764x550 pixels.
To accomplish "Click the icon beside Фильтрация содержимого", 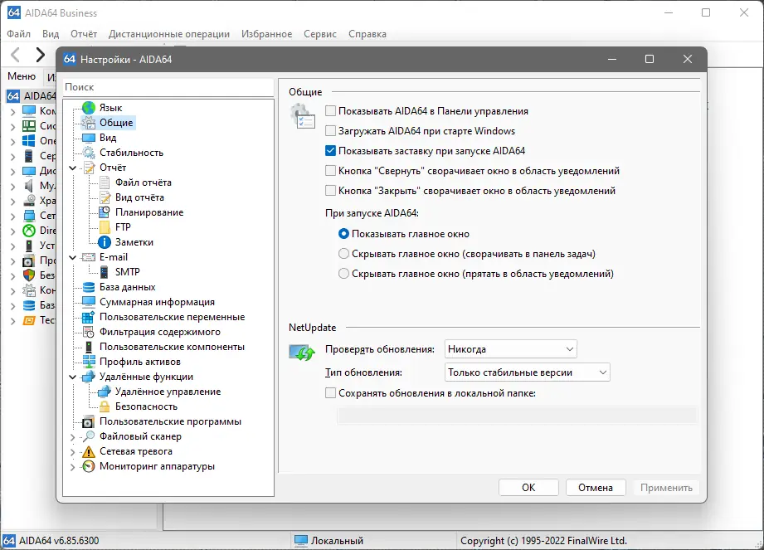I will pyautogui.click(x=89, y=333).
